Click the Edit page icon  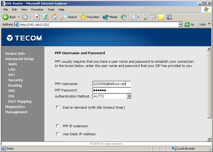tap(153, 17)
